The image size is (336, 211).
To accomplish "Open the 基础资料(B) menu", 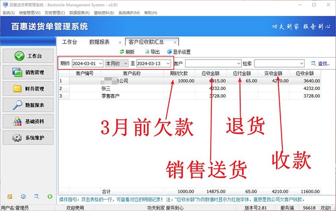I will 104,13.
